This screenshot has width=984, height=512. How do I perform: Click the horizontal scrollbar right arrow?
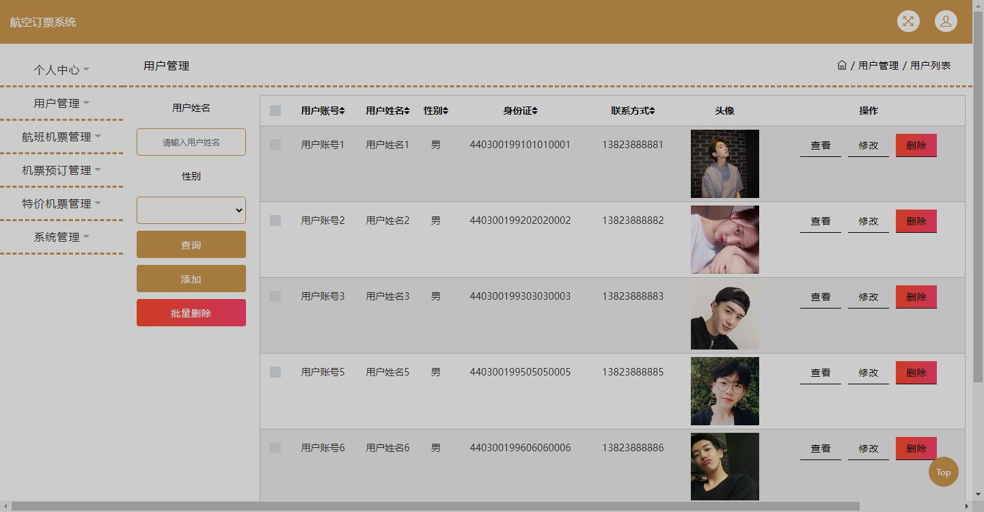(967, 507)
